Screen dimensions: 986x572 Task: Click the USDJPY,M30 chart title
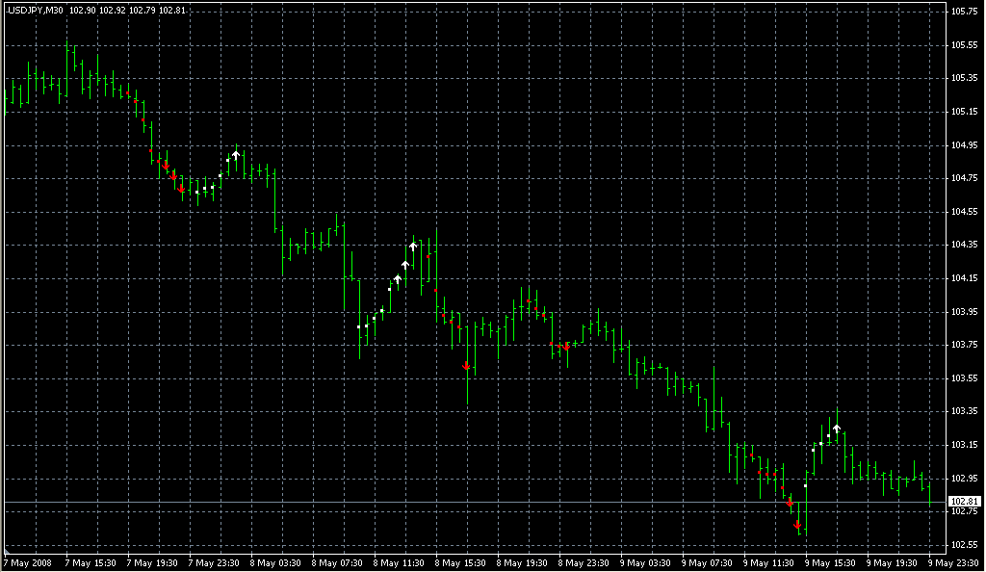pyautogui.click(x=36, y=10)
